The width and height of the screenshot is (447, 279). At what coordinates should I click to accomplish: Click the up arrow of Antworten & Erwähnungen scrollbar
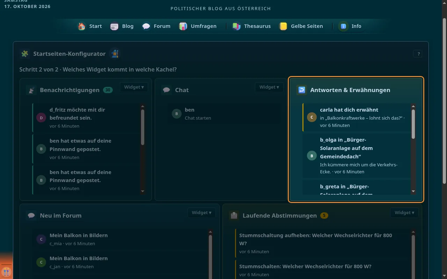413,106
